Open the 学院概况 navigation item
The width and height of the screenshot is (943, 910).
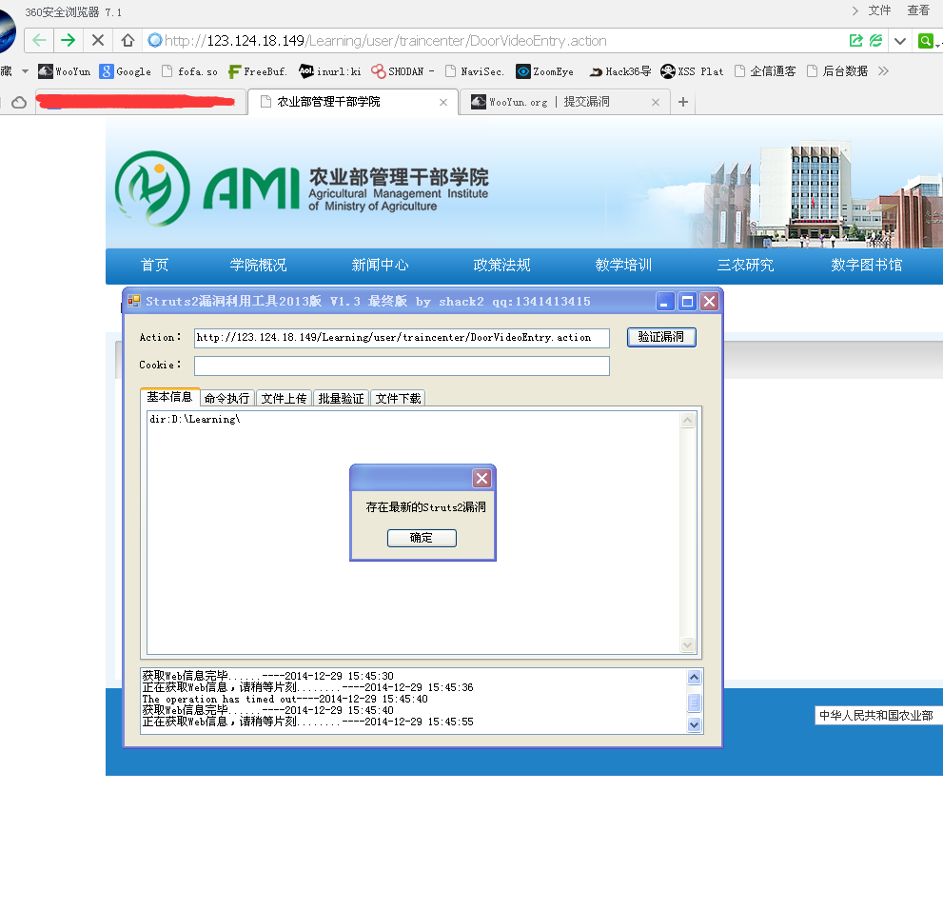(x=258, y=266)
